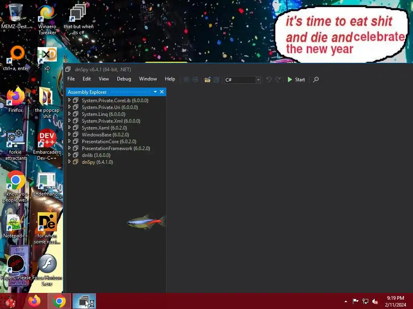Click the Firefox taskbar icon

(34, 301)
